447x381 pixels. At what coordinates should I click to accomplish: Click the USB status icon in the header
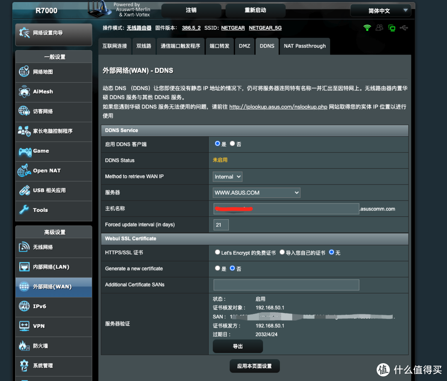pos(404,27)
